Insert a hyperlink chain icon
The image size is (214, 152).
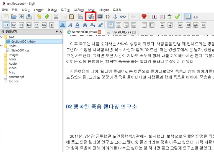coord(123,17)
